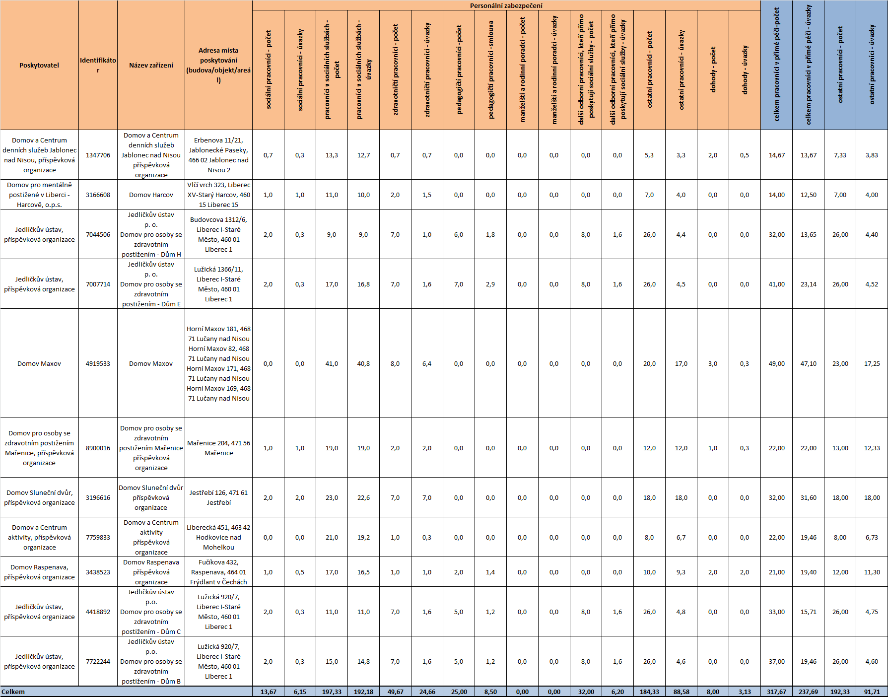Viewport: 888px width, 697px height.
Task: Click address cell Liberecká 451 Hodkovice
Action: (218, 537)
